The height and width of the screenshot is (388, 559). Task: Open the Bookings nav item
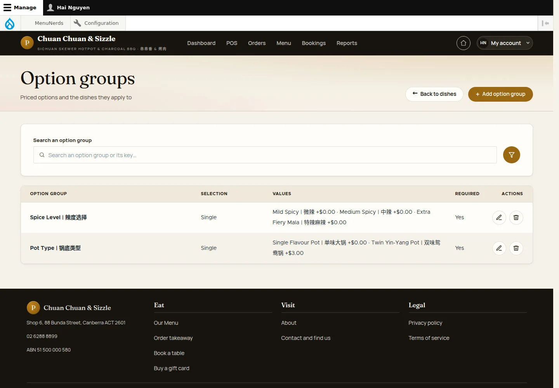pos(314,43)
